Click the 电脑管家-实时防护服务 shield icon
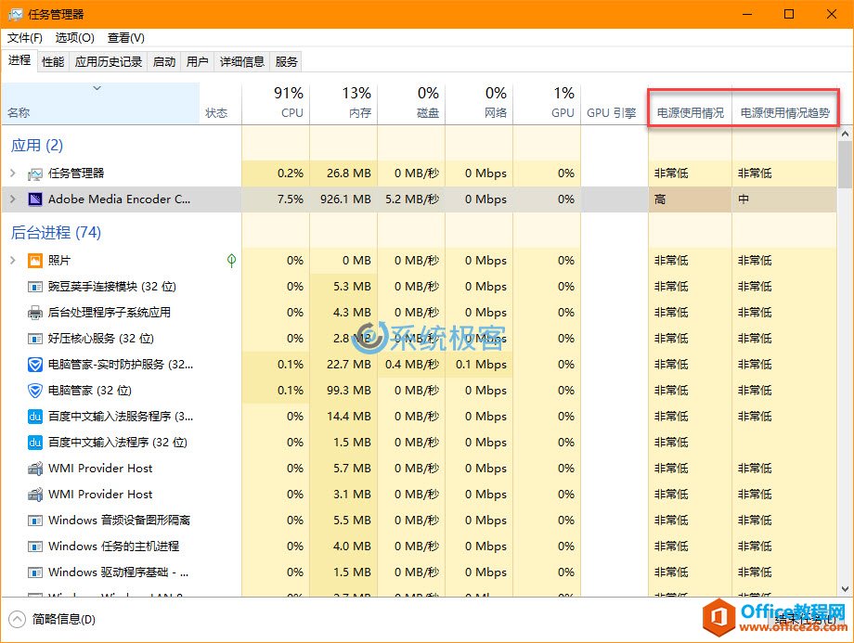Image resolution: width=854 pixels, height=643 pixels. (35, 365)
